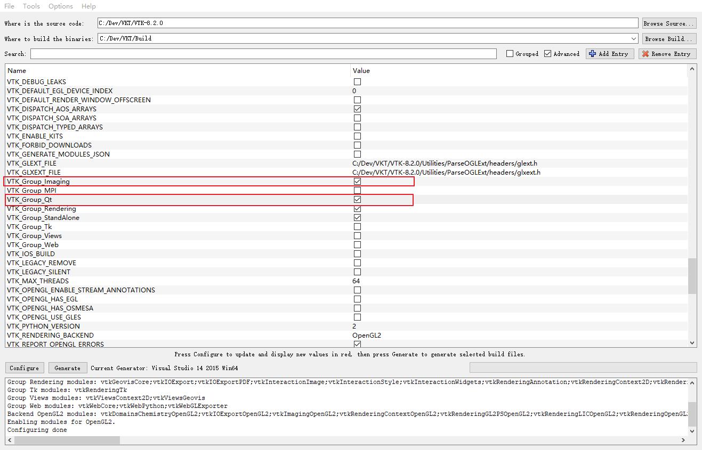Enable the Grouped checkbox
The image size is (702, 450).
click(x=510, y=54)
